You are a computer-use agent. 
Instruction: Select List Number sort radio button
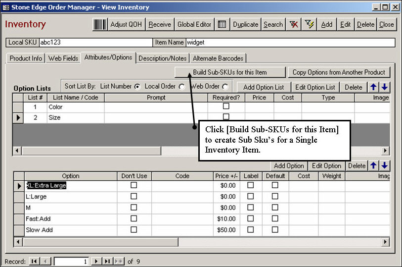click(137, 87)
